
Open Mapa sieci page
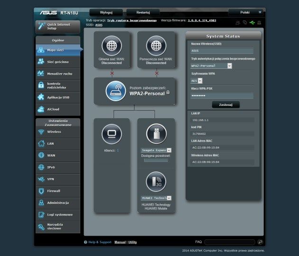(58, 50)
